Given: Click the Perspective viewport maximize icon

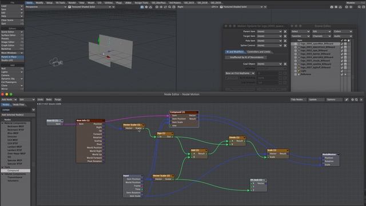Looking at the screenshot, I should (174, 7).
